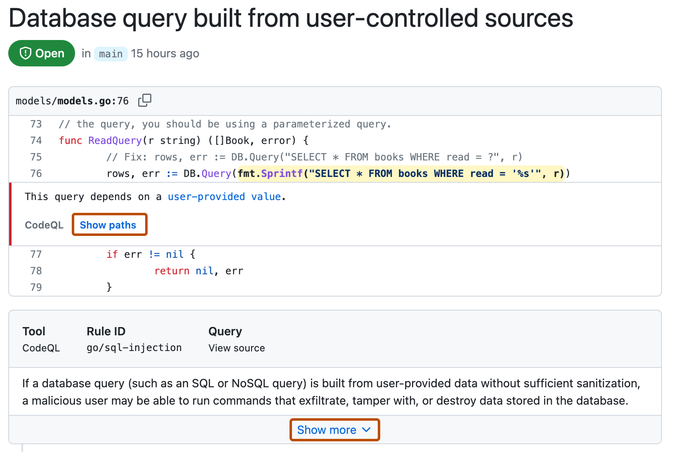Click the models/models.go:76 file heading
The width and height of the screenshot is (678, 457).
(x=72, y=100)
